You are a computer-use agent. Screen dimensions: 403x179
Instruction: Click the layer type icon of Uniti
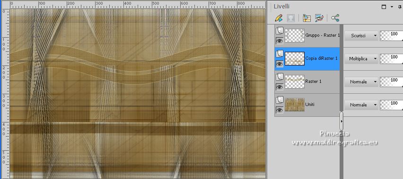tap(280, 100)
